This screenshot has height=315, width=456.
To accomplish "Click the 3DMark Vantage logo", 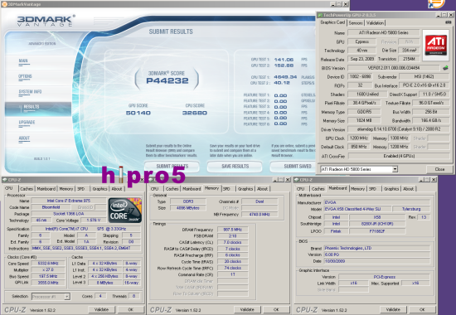I will 45,21.
